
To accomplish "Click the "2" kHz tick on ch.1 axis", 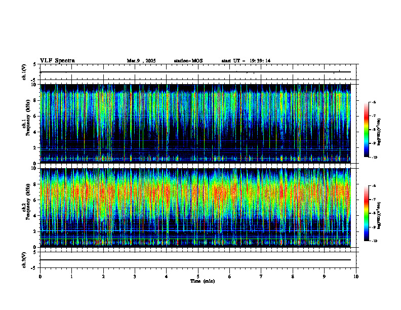I will (x=35, y=148).
